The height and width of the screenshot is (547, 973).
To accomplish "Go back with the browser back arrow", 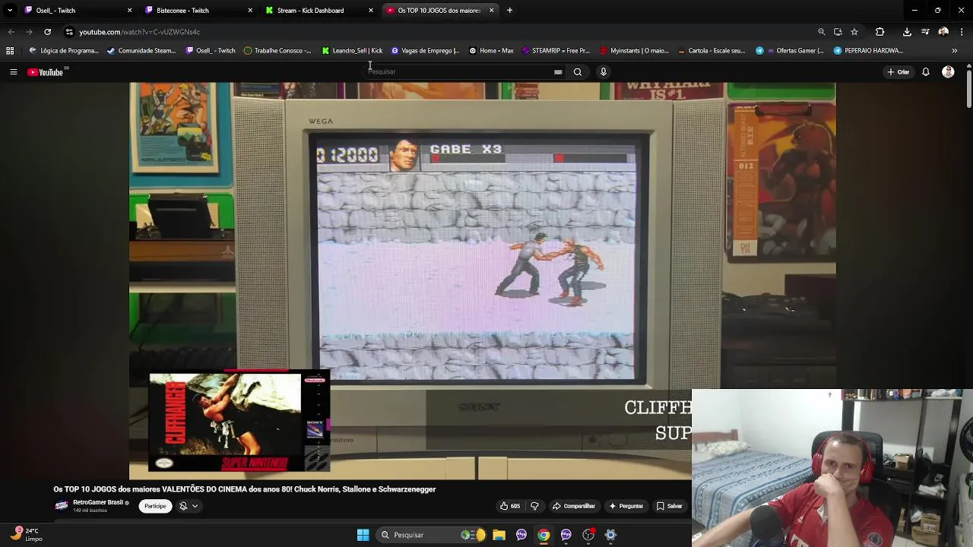I will (11, 32).
